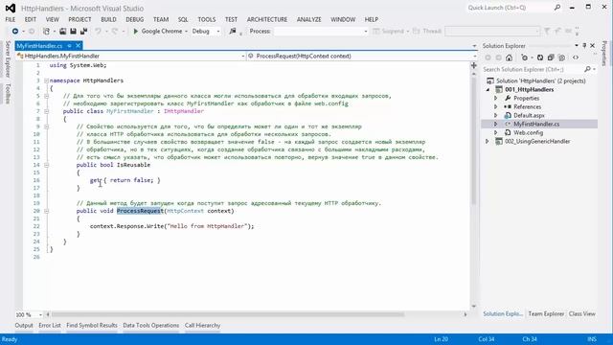Click the New Project toolbar icon

tap(46, 31)
